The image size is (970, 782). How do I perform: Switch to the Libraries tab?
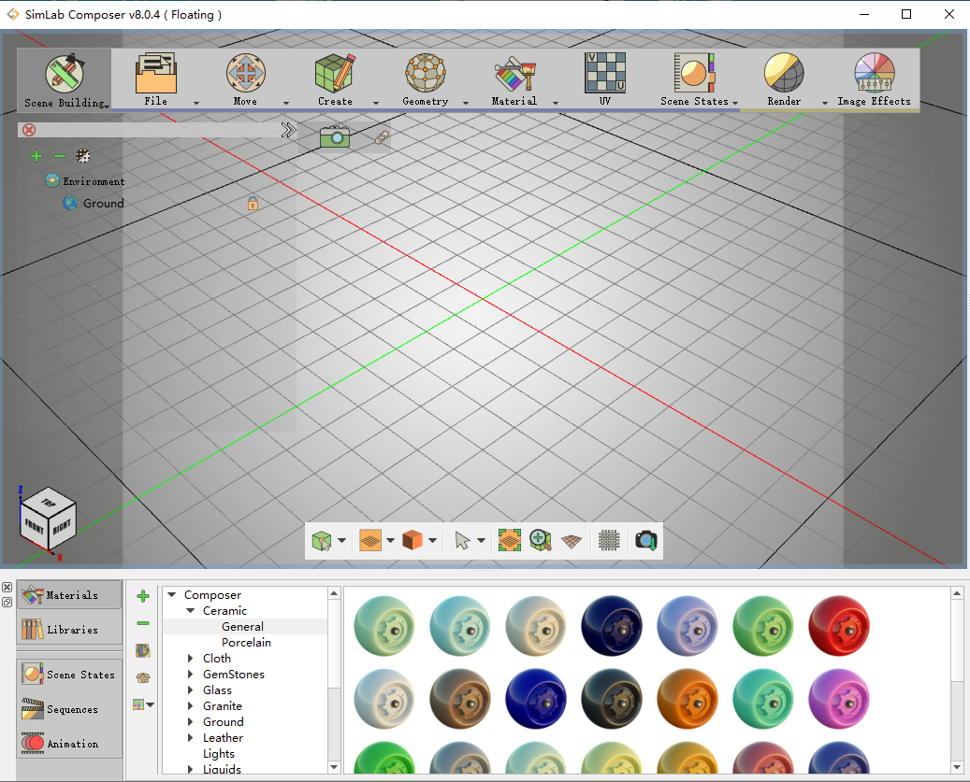coord(71,630)
